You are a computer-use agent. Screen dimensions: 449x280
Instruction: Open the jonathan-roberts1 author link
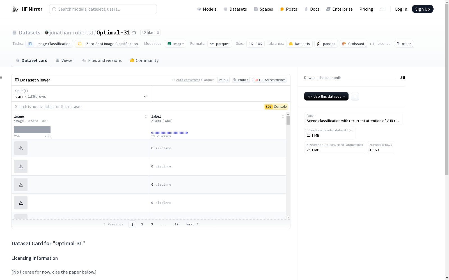coord(72,32)
